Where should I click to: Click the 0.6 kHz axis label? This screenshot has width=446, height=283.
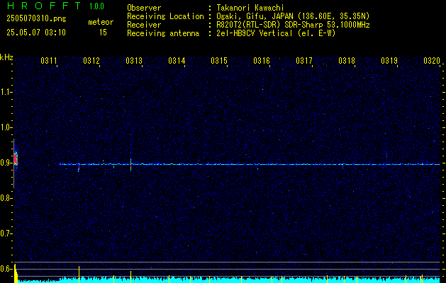pyautogui.click(x=6, y=269)
